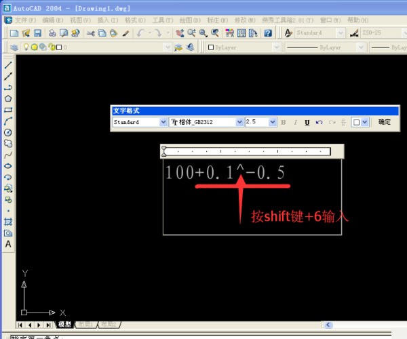Select the Multiline Text tool
This screenshot has width=407, height=339.
(8, 244)
